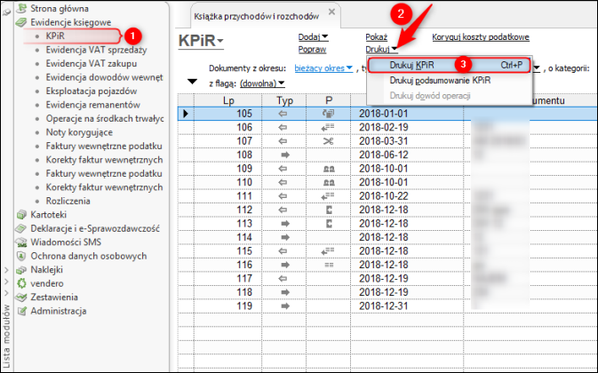Click the Popraw link
This screenshot has width=598, height=373.
pyautogui.click(x=312, y=49)
